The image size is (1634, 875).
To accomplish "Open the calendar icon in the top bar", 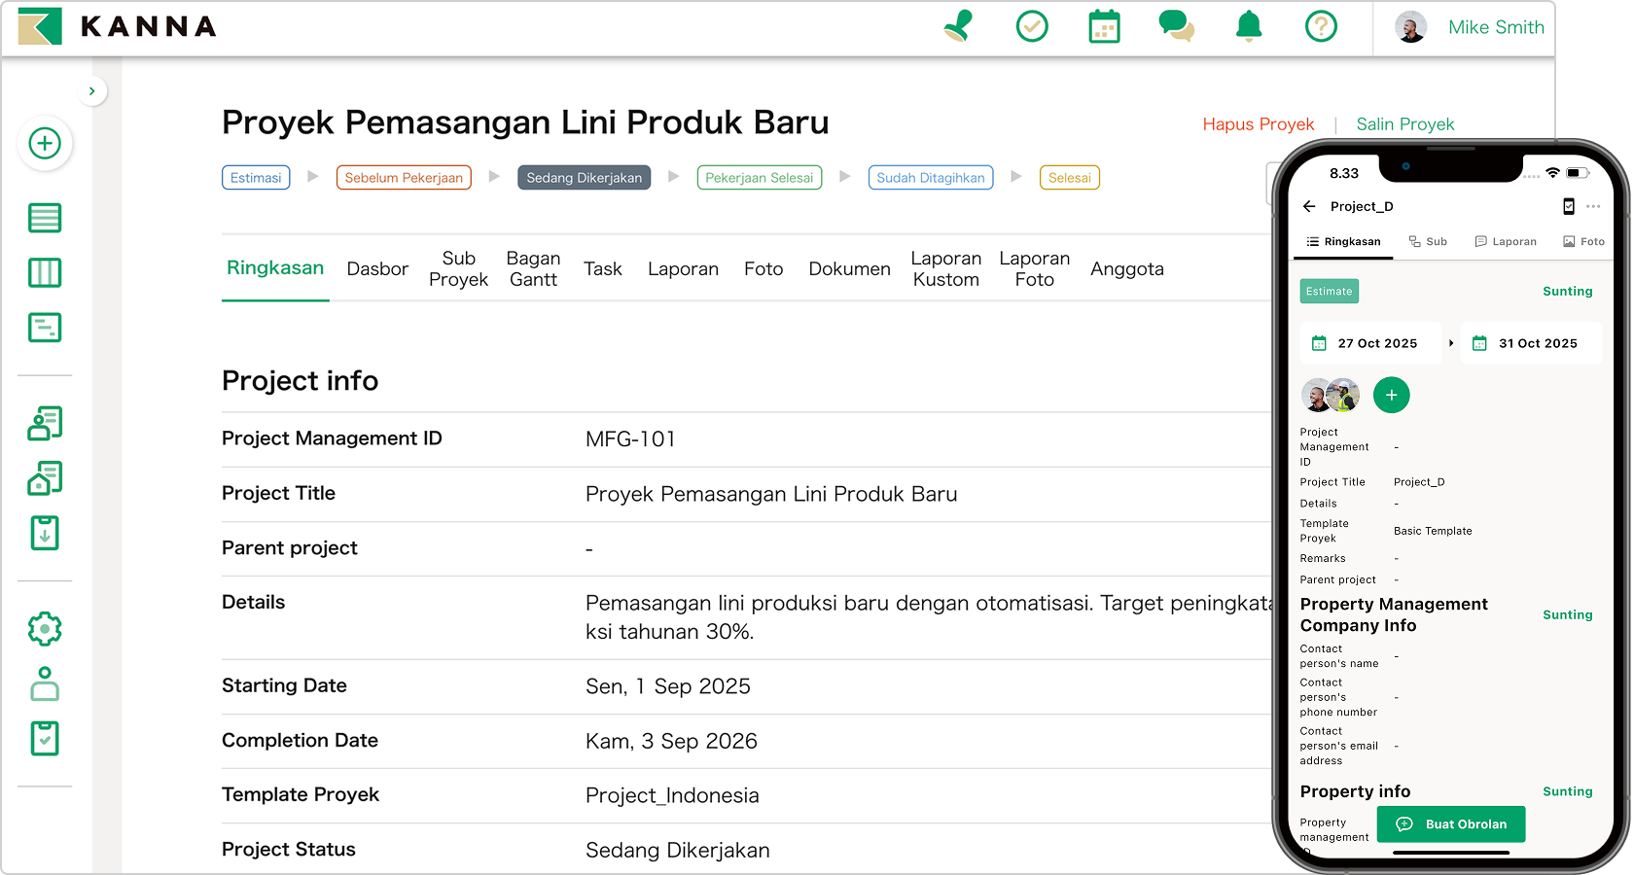I will click(1104, 27).
